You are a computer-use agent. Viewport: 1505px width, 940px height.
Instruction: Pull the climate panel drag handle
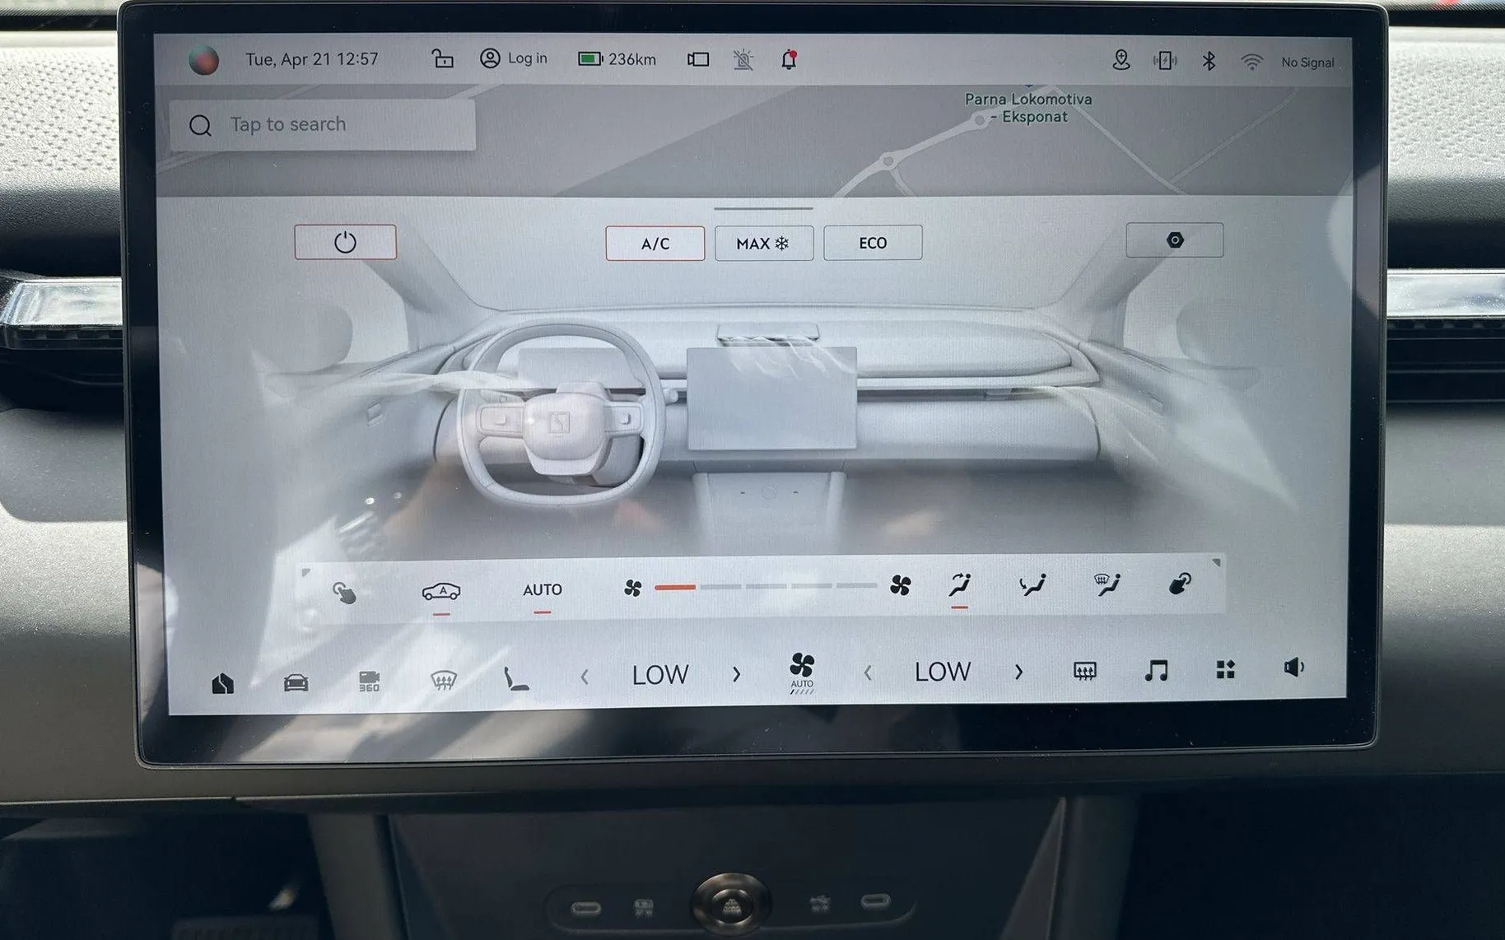pyautogui.click(x=763, y=208)
